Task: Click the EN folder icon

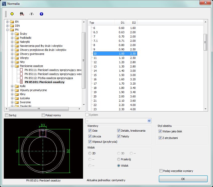Action: pos(12,22)
